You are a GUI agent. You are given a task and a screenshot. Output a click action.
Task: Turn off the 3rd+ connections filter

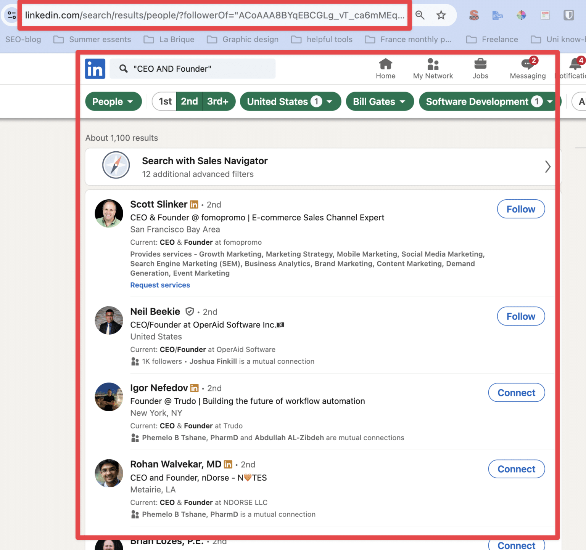(218, 101)
